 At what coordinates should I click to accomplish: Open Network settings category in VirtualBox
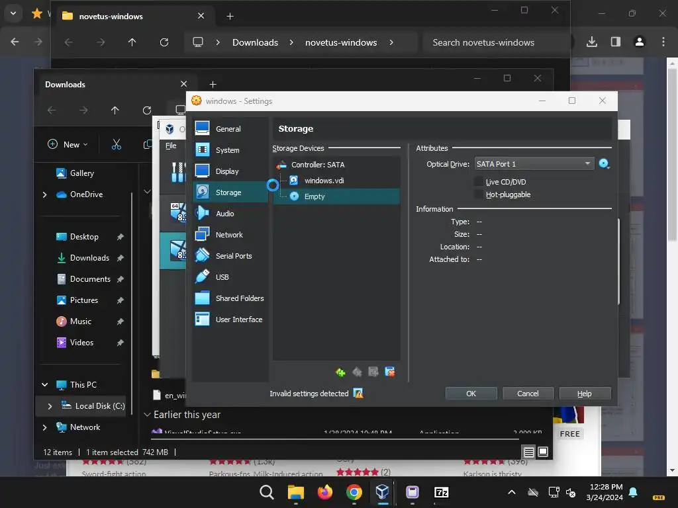[x=230, y=235]
